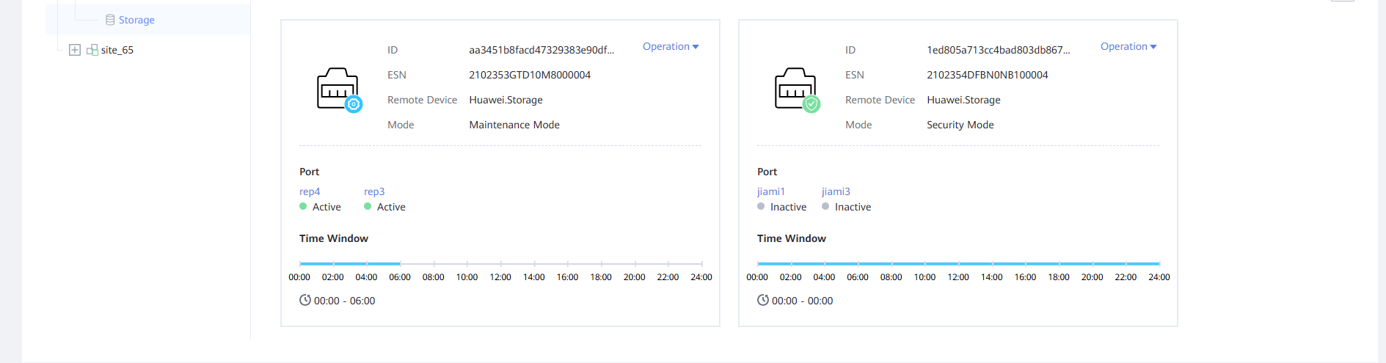Image resolution: width=1386 pixels, height=363 pixels.
Task: Open the rep4 port link
Action: click(310, 191)
